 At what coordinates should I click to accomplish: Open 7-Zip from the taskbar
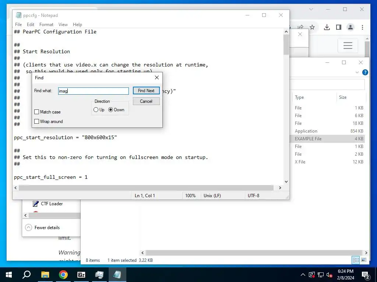pos(81,275)
